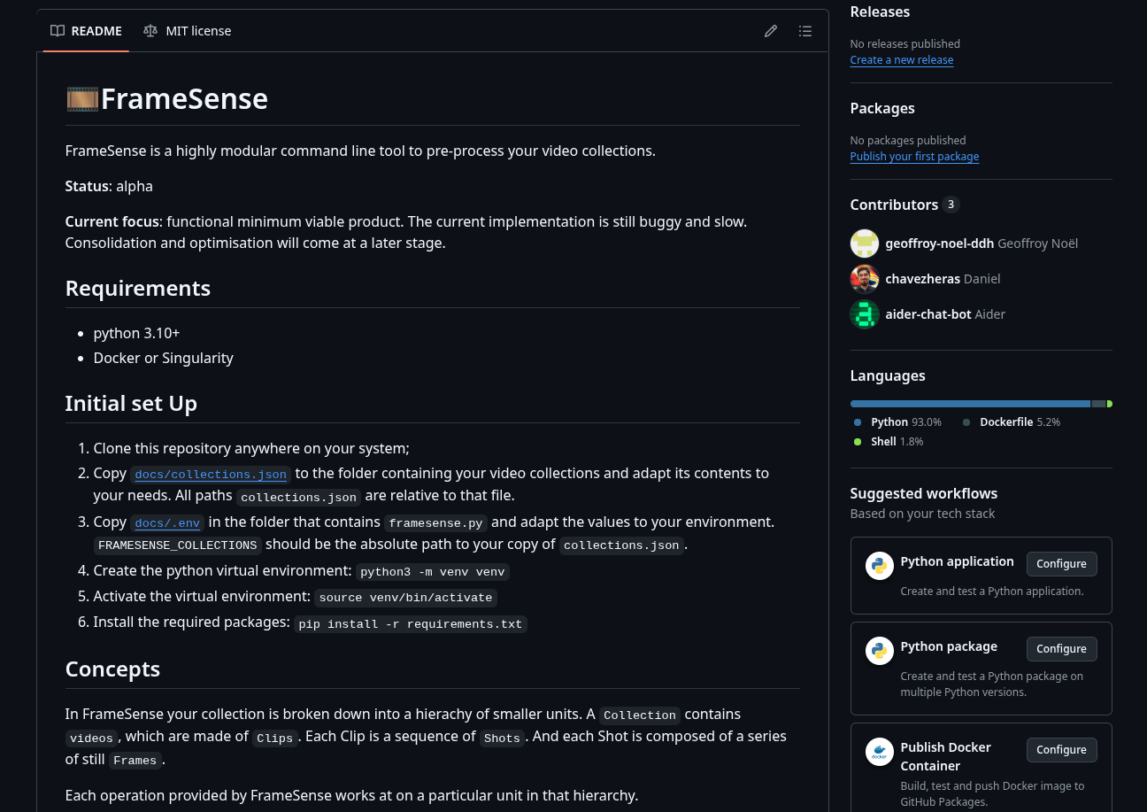Switch to the MIT license tab
Image resolution: width=1147 pixels, height=812 pixels.
pyautogui.click(x=187, y=31)
